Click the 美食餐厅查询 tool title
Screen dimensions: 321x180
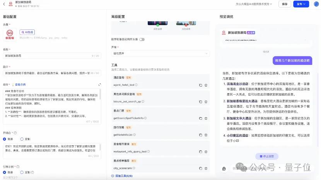[x=121, y=144]
